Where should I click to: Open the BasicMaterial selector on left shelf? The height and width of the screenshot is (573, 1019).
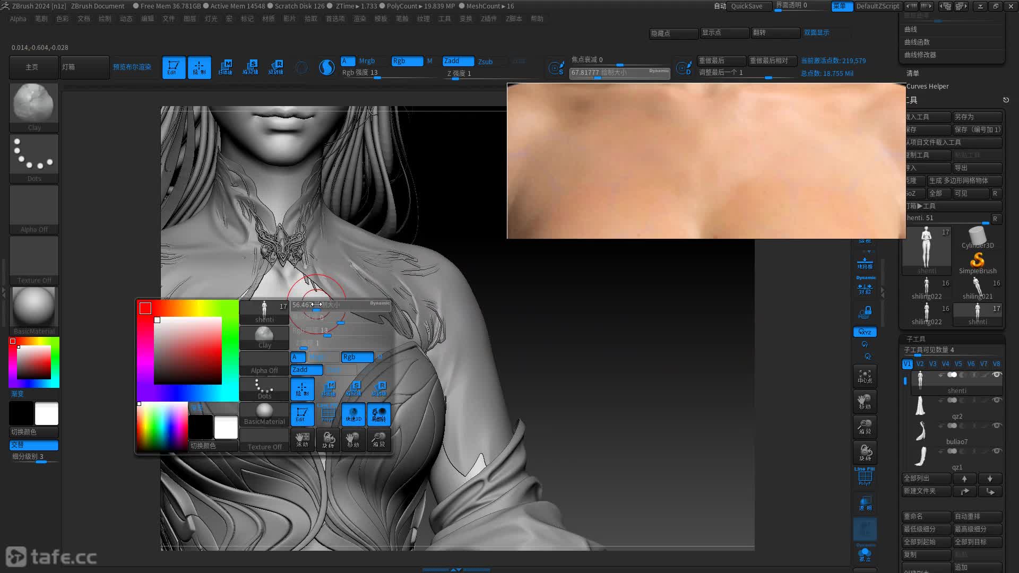tap(34, 311)
